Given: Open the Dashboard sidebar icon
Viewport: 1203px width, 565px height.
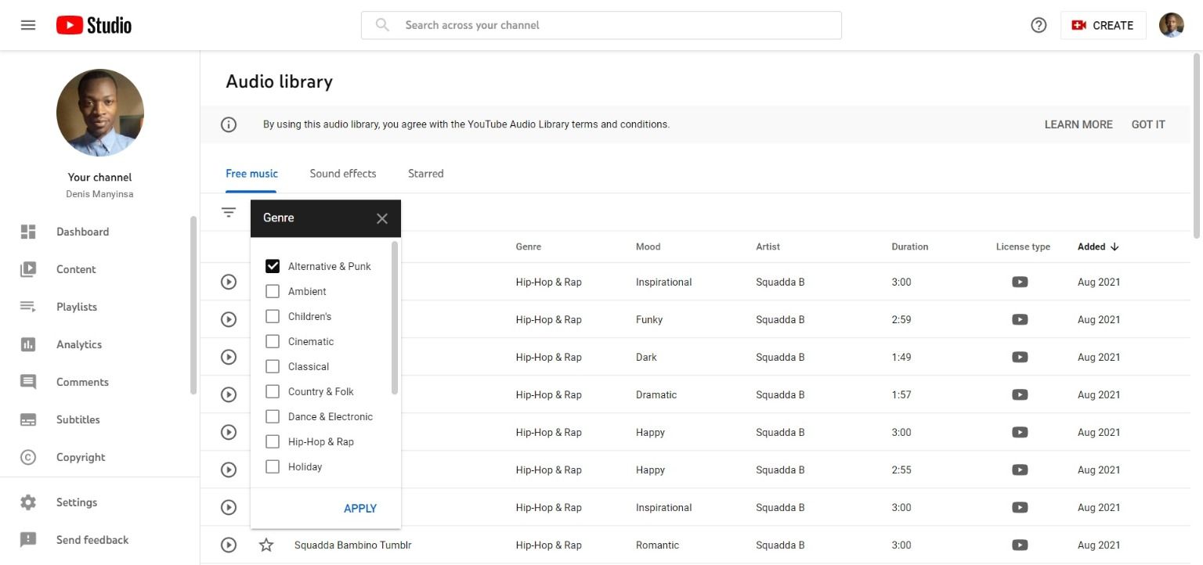Looking at the screenshot, I should tap(28, 232).
